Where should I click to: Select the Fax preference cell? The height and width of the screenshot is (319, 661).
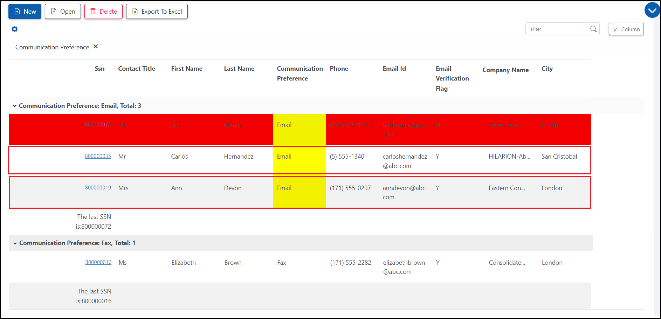point(282,263)
